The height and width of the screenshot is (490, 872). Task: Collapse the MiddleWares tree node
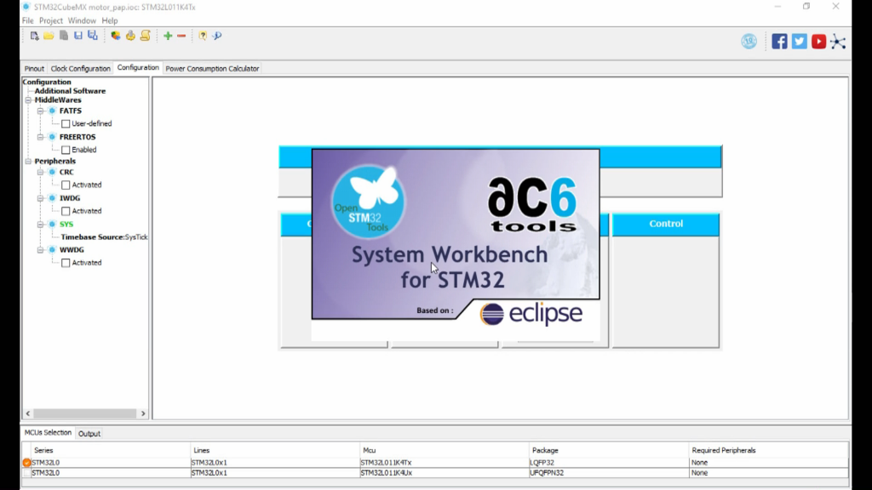(x=28, y=100)
